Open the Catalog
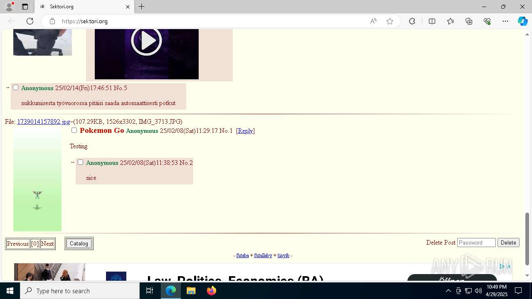This screenshot has width=532, height=299. coord(79,243)
